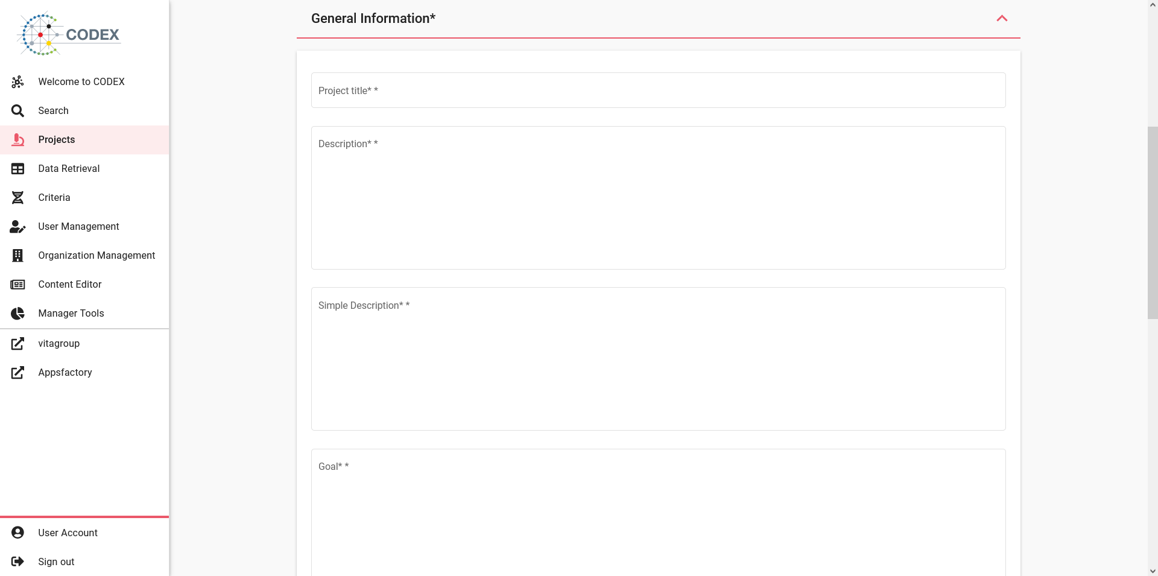Image resolution: width=1158 pixels, height=576 pixels.
Task: Click the Search magnifier icon
Action: pyautogui.click(x=17, y=110)
